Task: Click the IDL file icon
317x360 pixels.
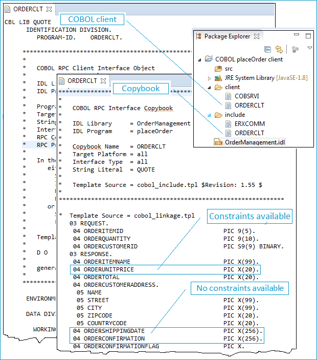Action: tap(218, 142)
